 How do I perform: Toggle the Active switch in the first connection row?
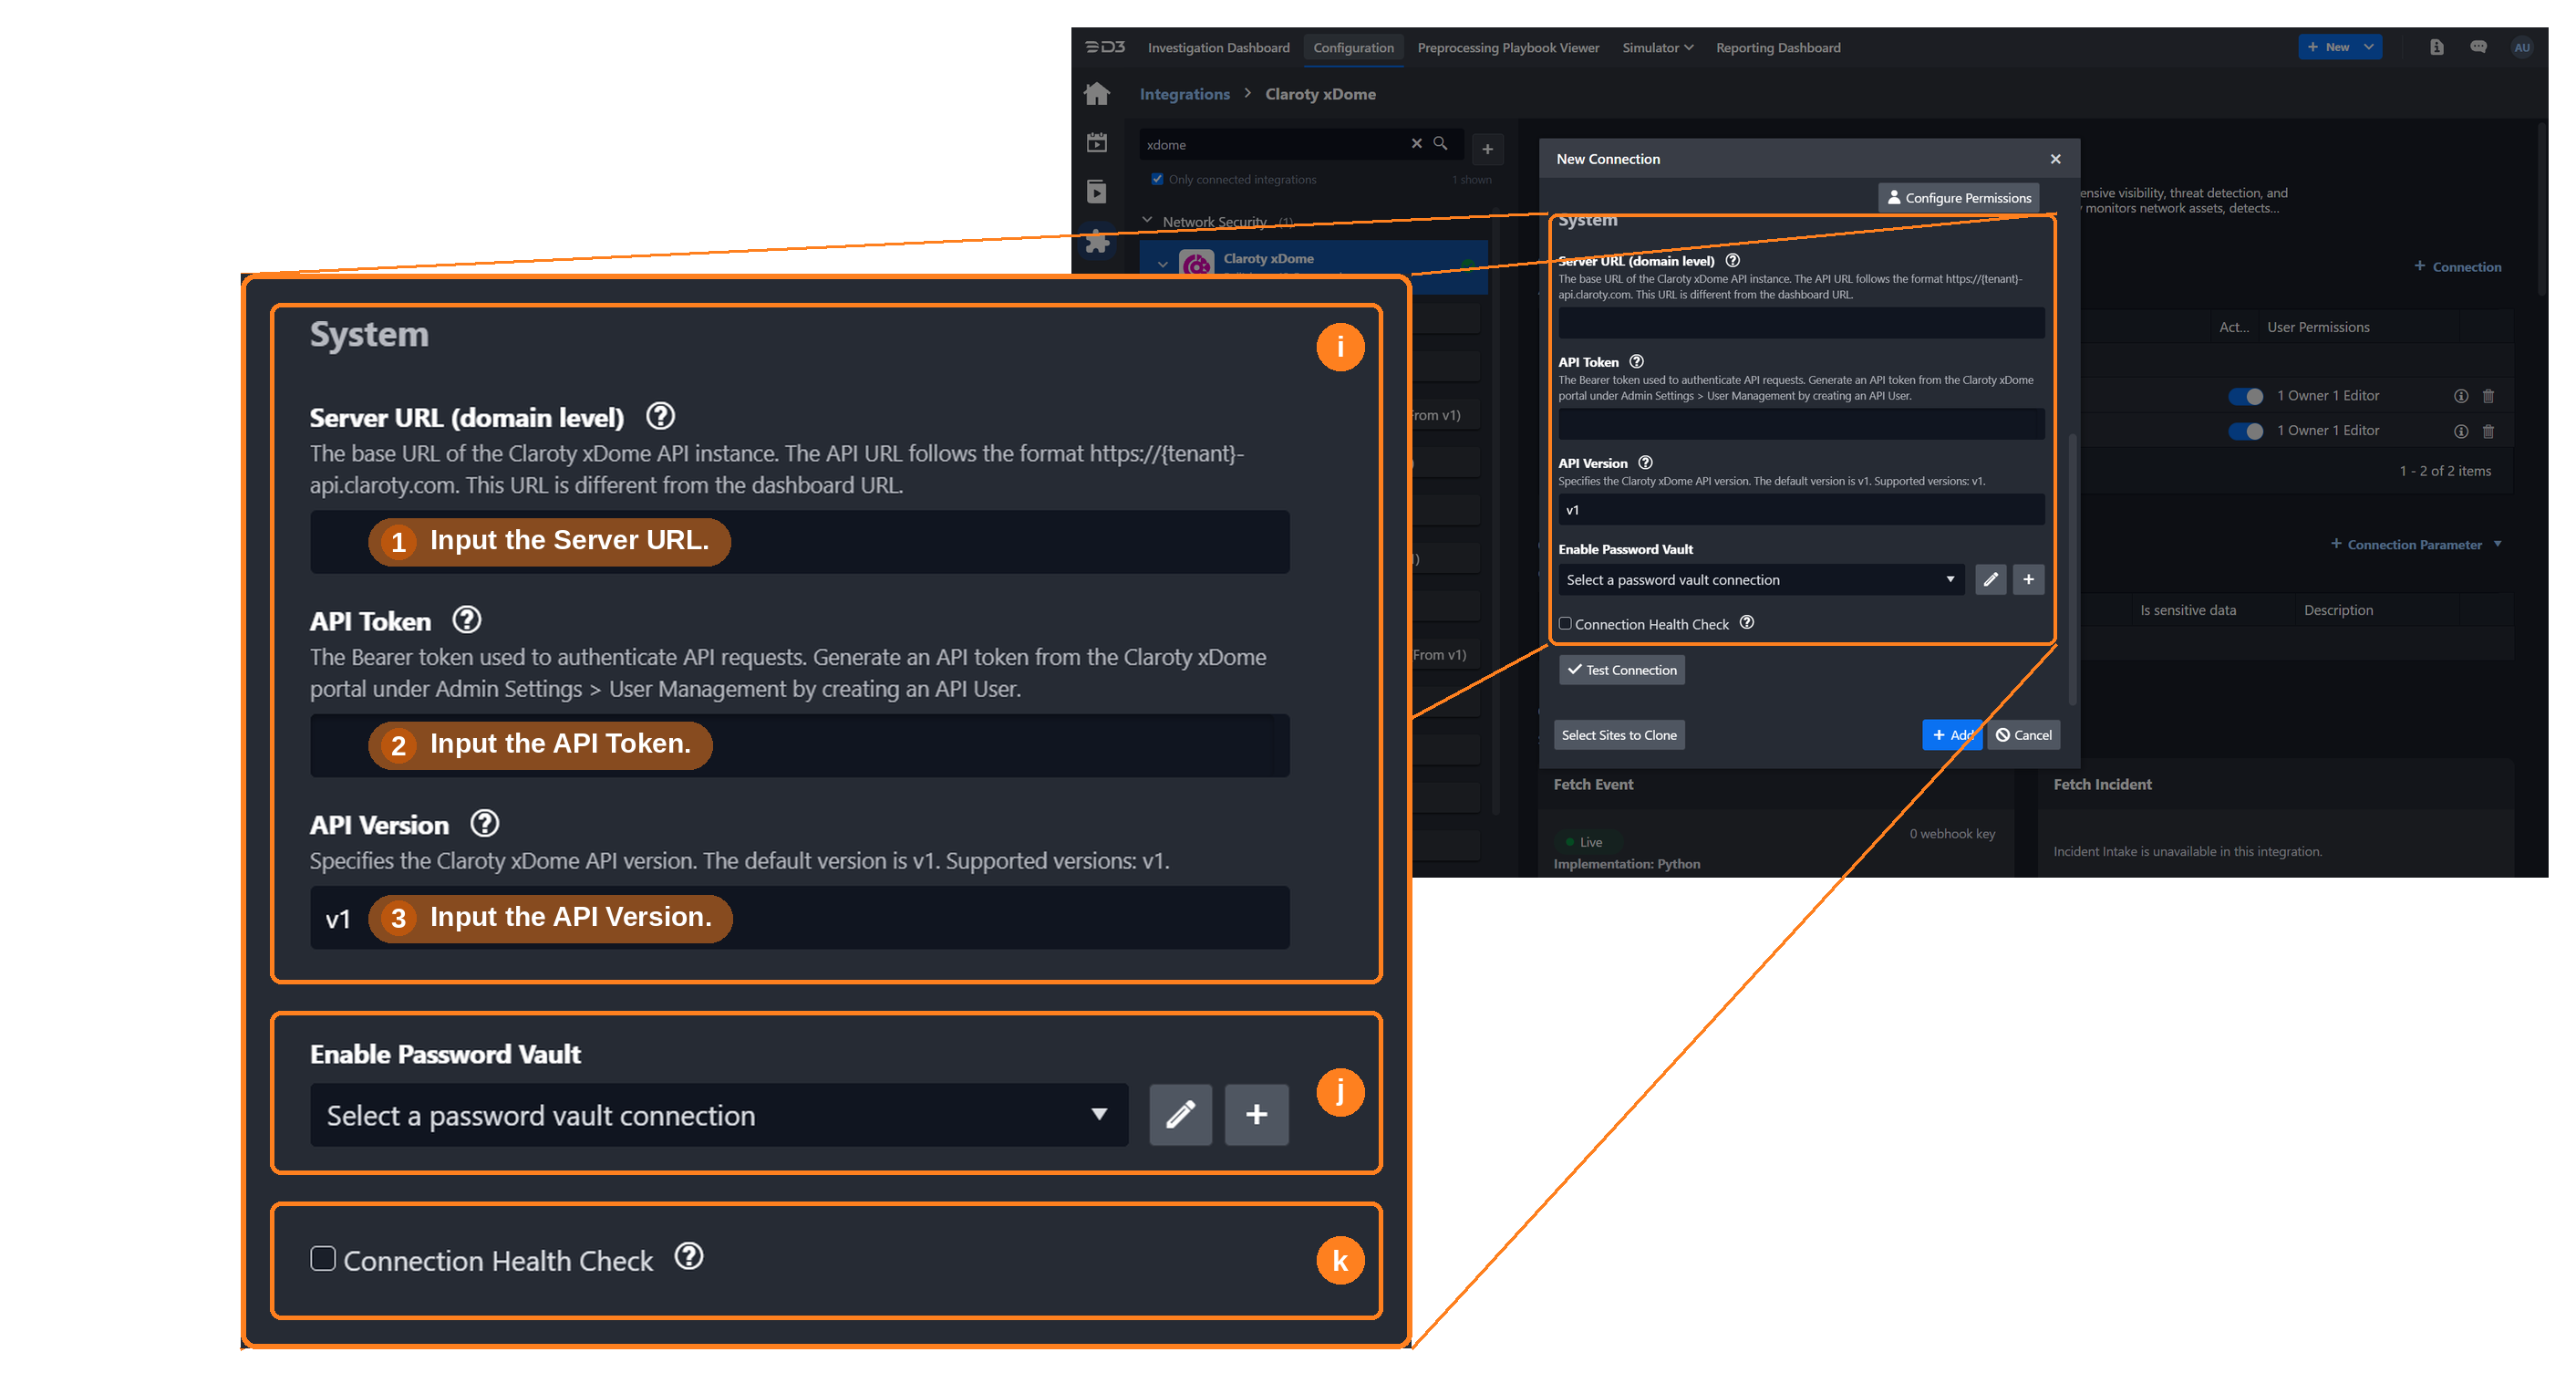coord(2245,396)
